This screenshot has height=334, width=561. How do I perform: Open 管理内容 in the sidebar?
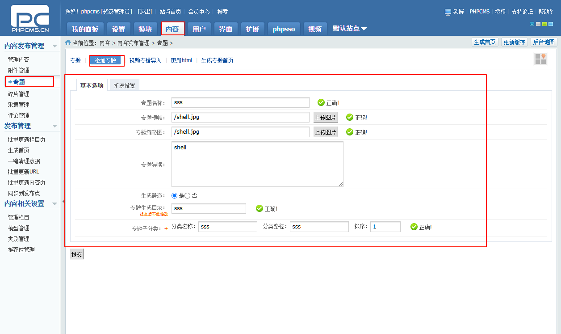(18, 59)
